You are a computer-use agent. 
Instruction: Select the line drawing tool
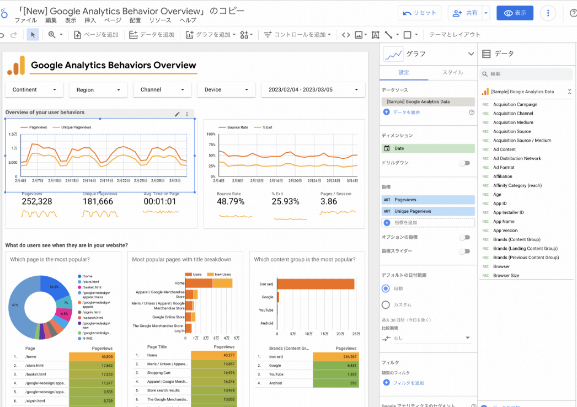388,35
